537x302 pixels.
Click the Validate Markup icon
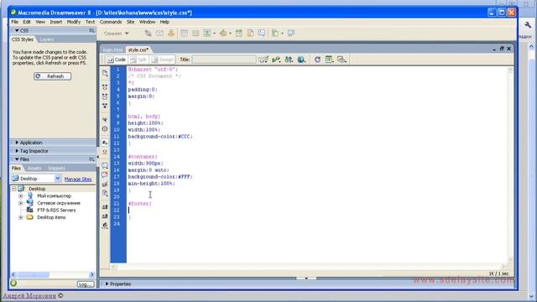[276, 60]
